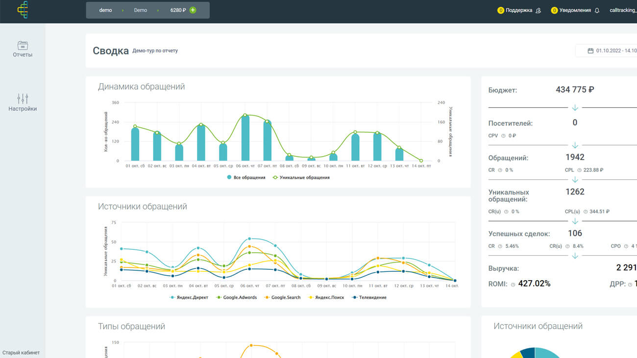
Task: Toggle the Яндекс.Директ series in legend
Action: tap(190, 297)
